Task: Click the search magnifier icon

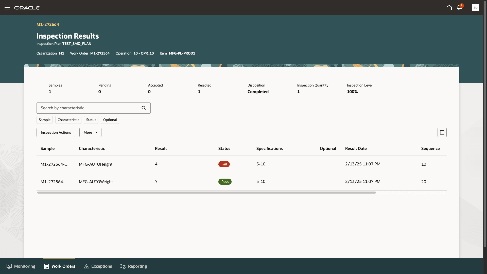Action: tap(144, 108)
